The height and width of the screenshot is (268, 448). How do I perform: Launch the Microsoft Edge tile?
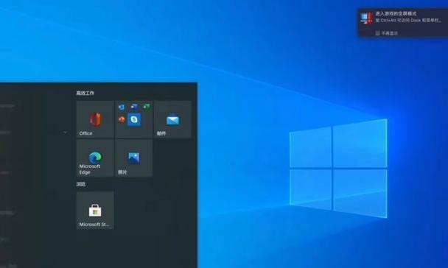pyautogui.click(x=95, y=158)
